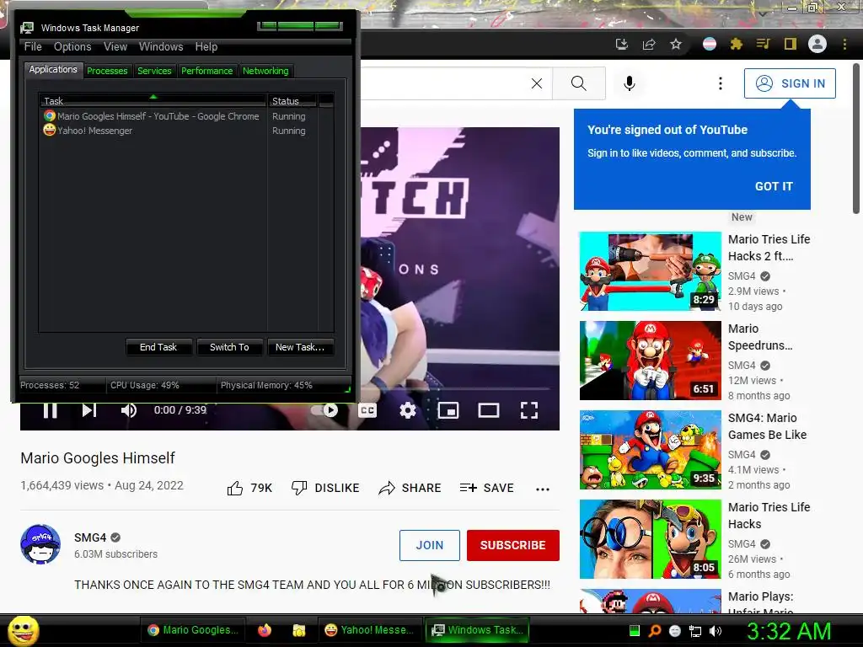This screenshot has width=863, height=647.
Task: Click the YouTube search magnifier button
Action: coord(578,83)
